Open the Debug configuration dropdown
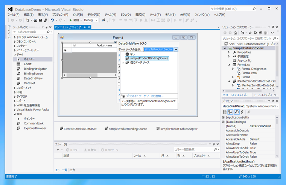 pyautogui.click(x=96, y=20)
